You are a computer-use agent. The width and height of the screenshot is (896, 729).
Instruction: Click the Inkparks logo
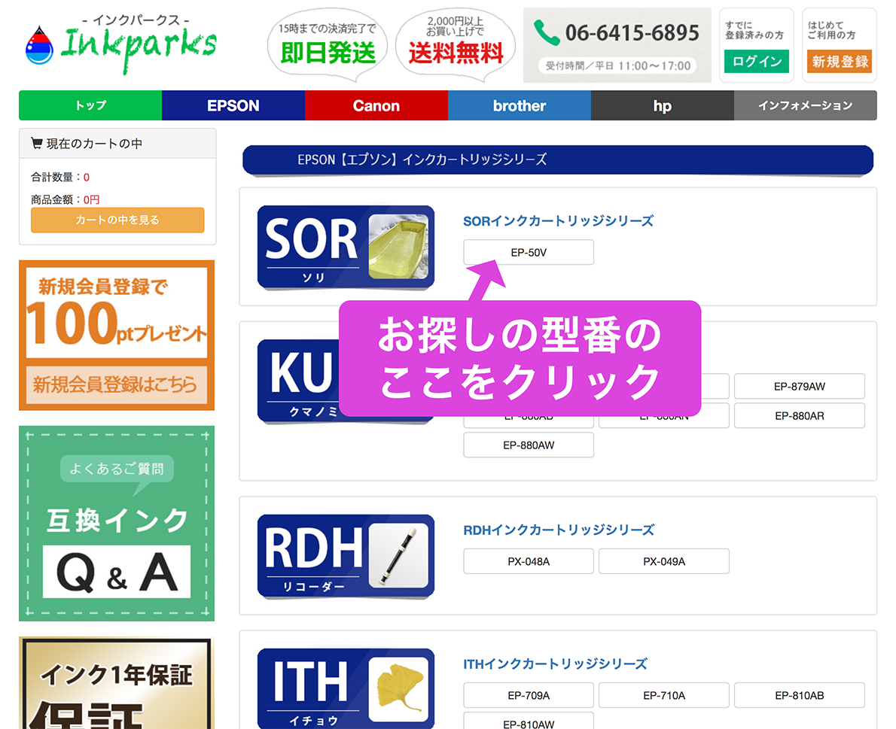pyautogui.click(x=121, y=44)
